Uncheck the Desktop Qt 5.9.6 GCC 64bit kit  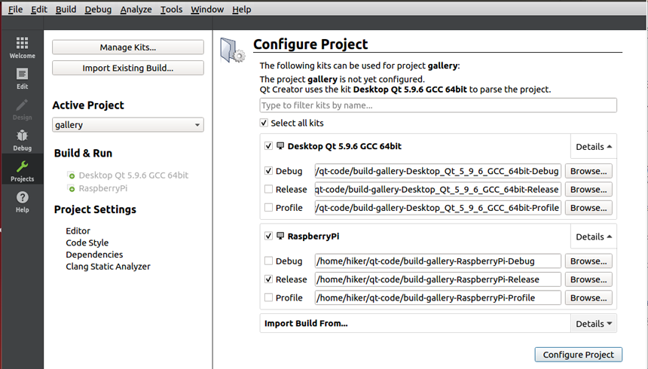tap(269, 146)
